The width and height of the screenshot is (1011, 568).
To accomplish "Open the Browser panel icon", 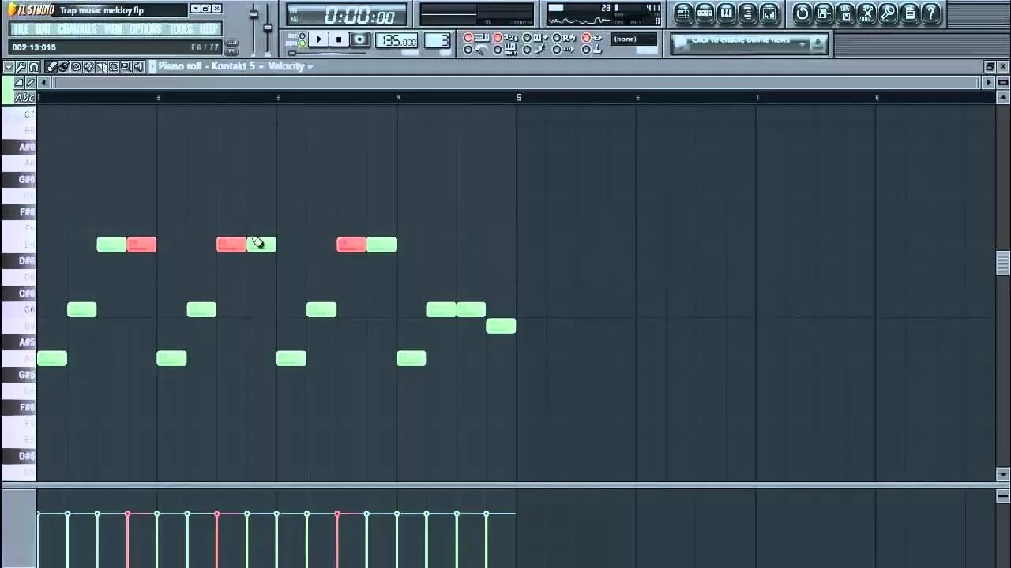I will [x=747, y=13].
